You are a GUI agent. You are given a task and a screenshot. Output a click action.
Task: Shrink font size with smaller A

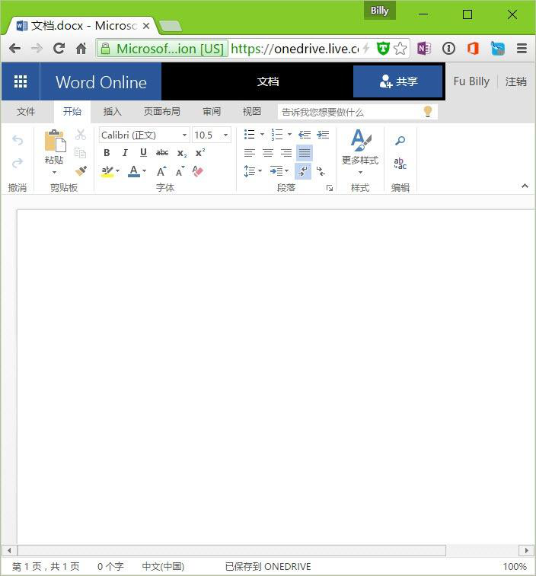[x=180, y=171]
